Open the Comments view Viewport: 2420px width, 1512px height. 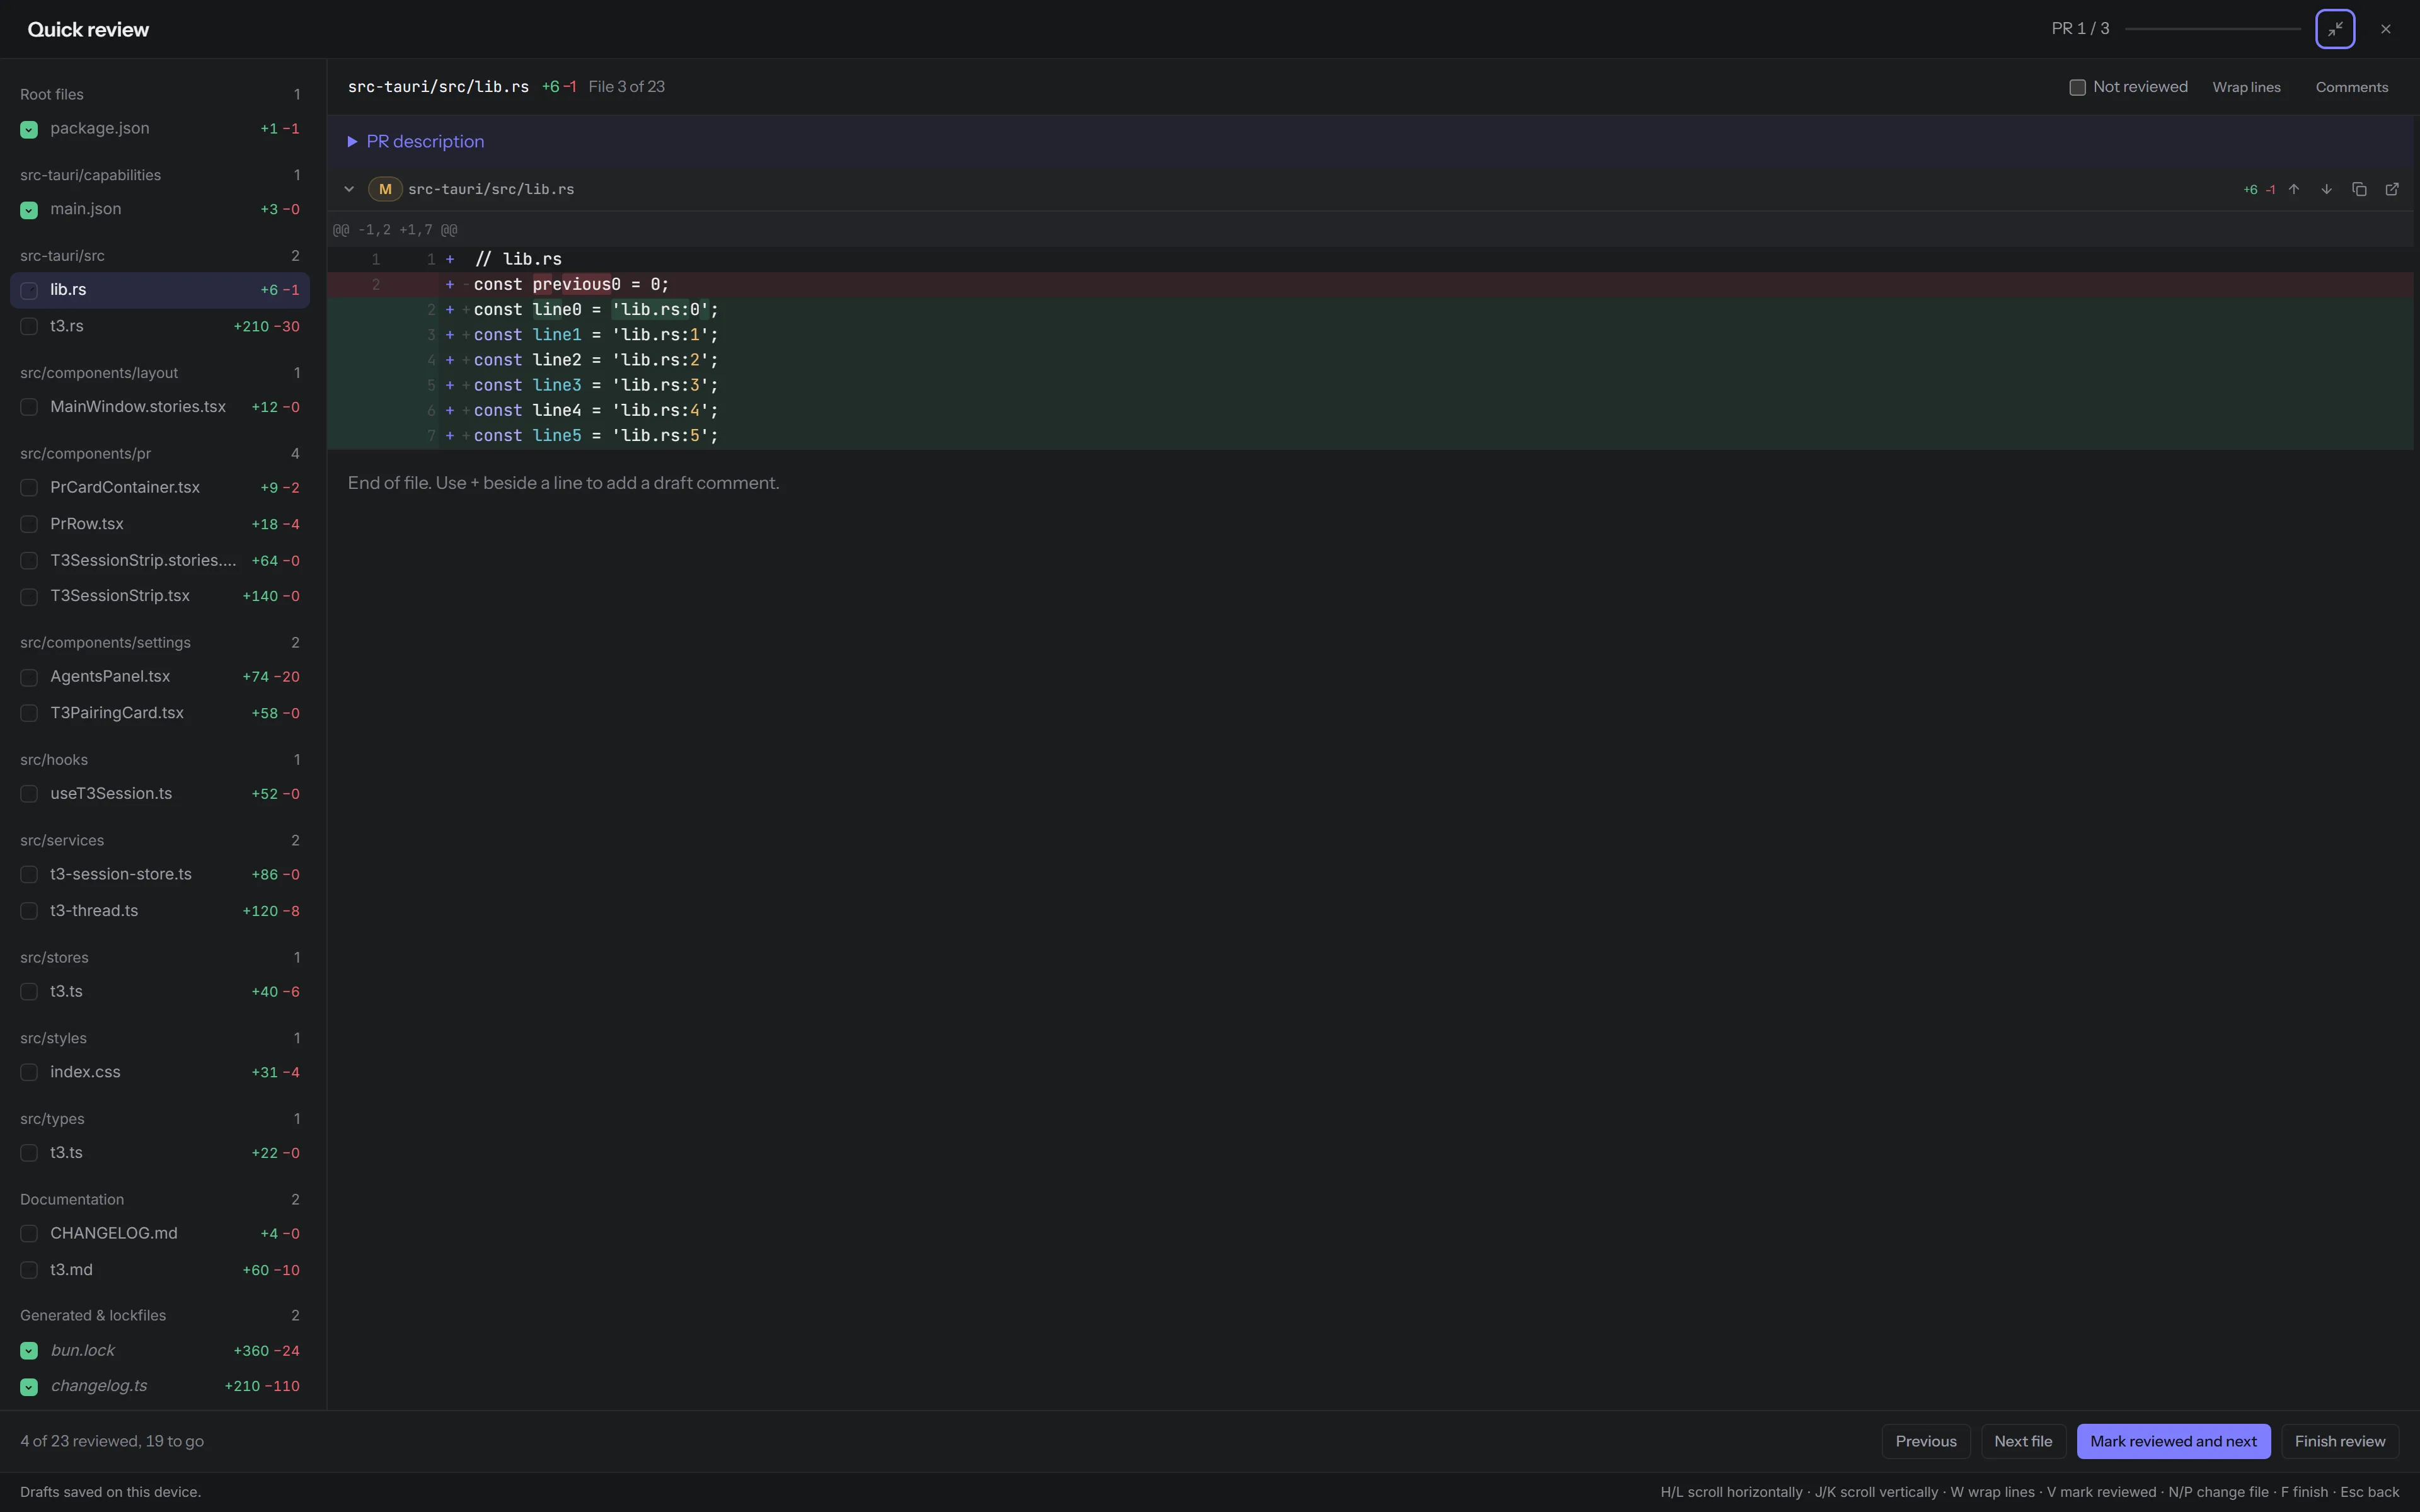tap(2352, 87)
